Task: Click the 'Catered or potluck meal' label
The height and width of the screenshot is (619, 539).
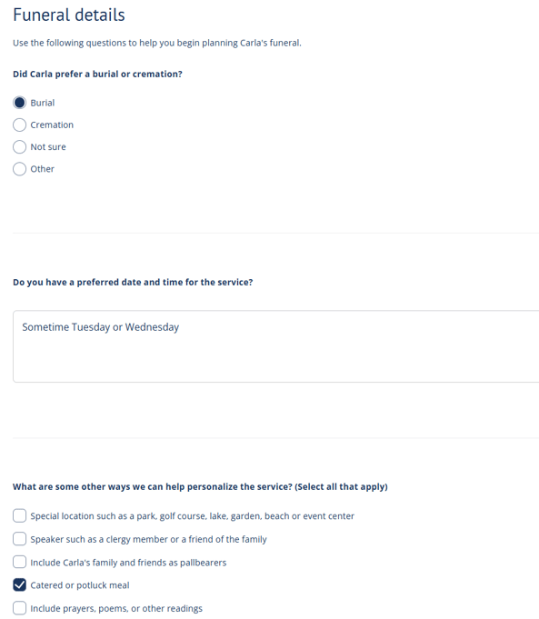Action: coord(80,585)
